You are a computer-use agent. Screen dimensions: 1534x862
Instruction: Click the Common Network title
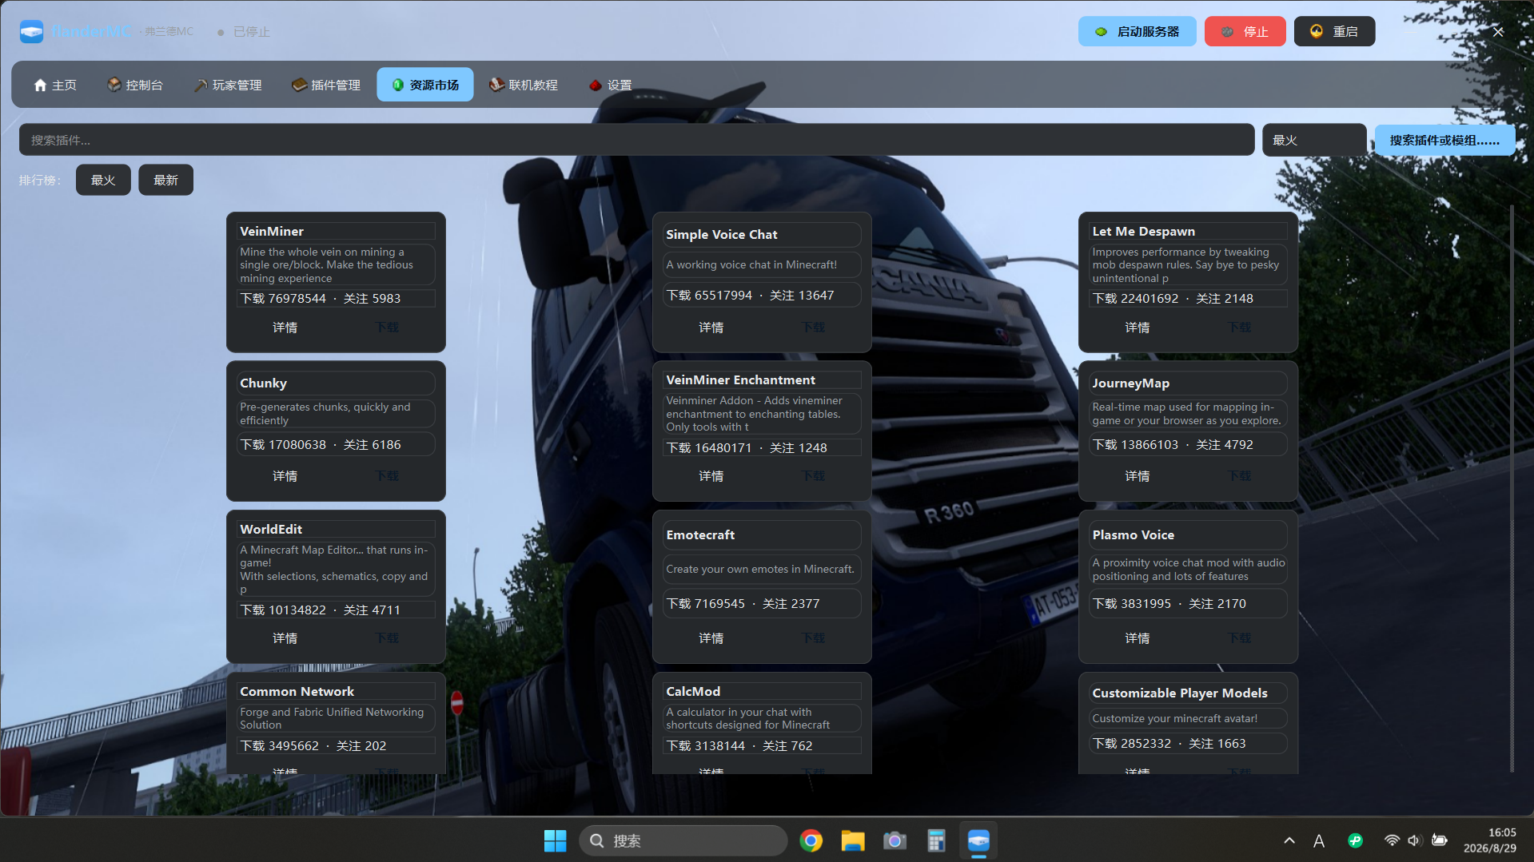coord(297,691)
